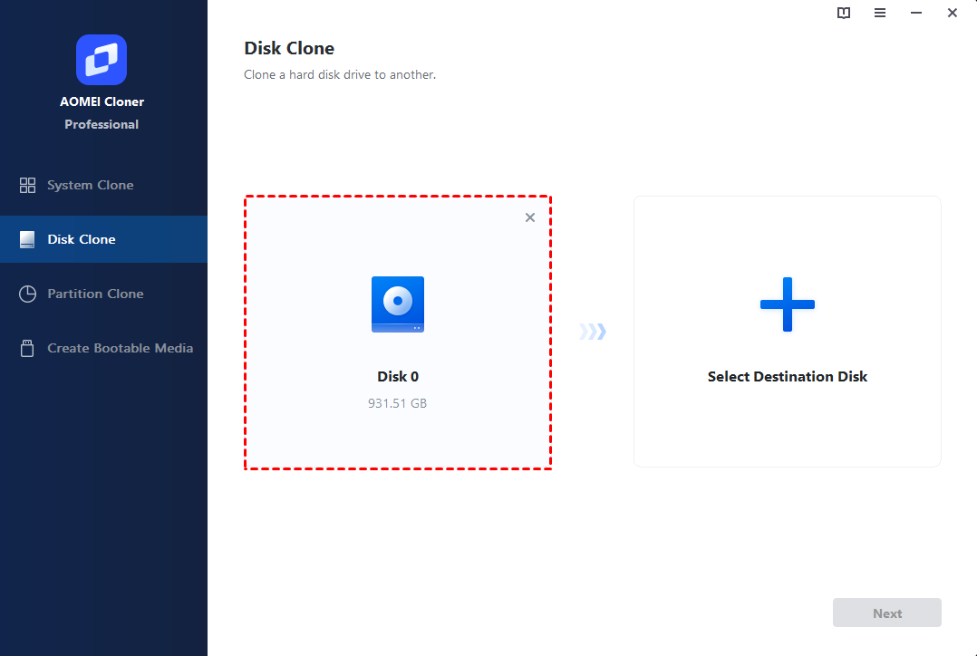Click the Create Bootable Media USB icon
The height and width of the screenshot is (656, 977).
(x=27, y=348)
